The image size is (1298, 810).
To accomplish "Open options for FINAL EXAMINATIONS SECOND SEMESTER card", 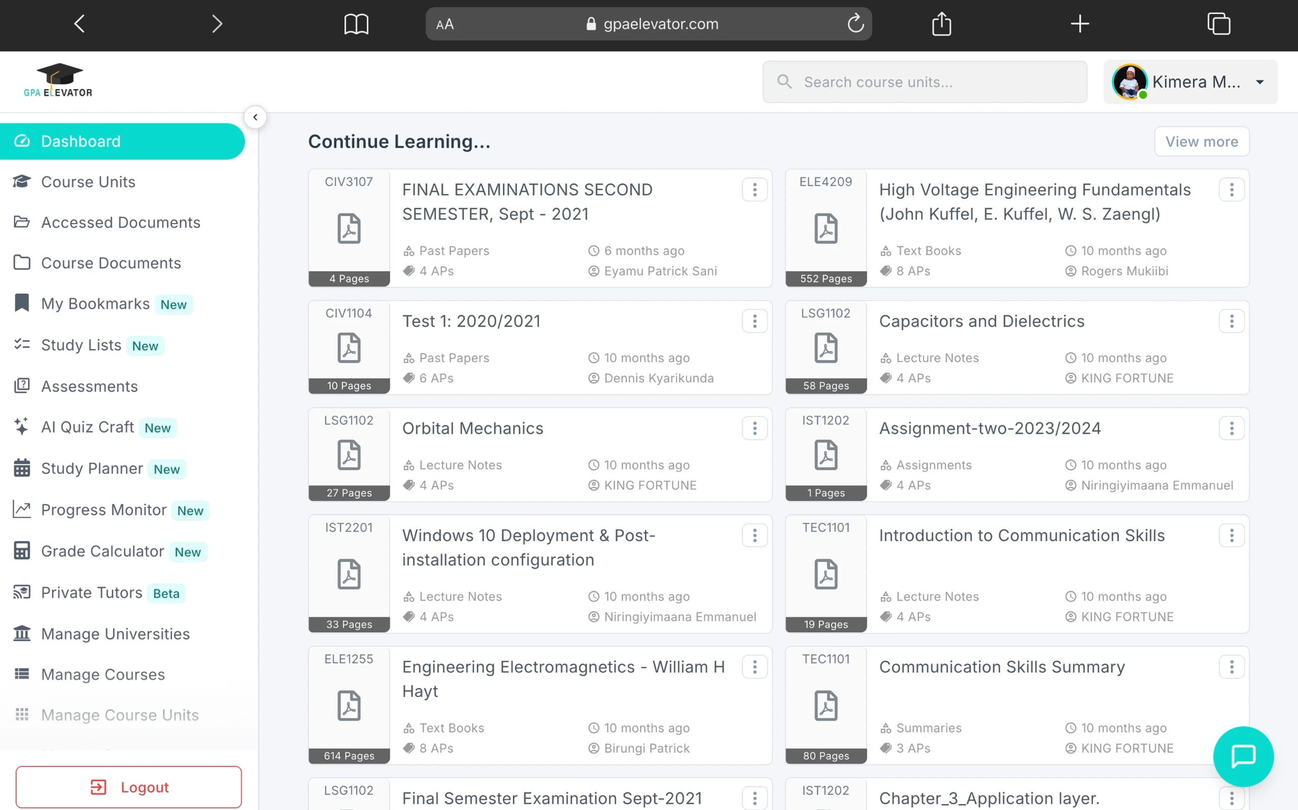I will click(x=755, y=190).
